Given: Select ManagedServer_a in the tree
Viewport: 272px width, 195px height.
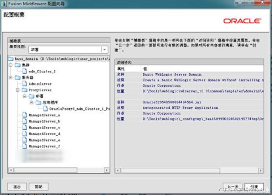Looking at the screenshot, I should [x=44, y=115].
